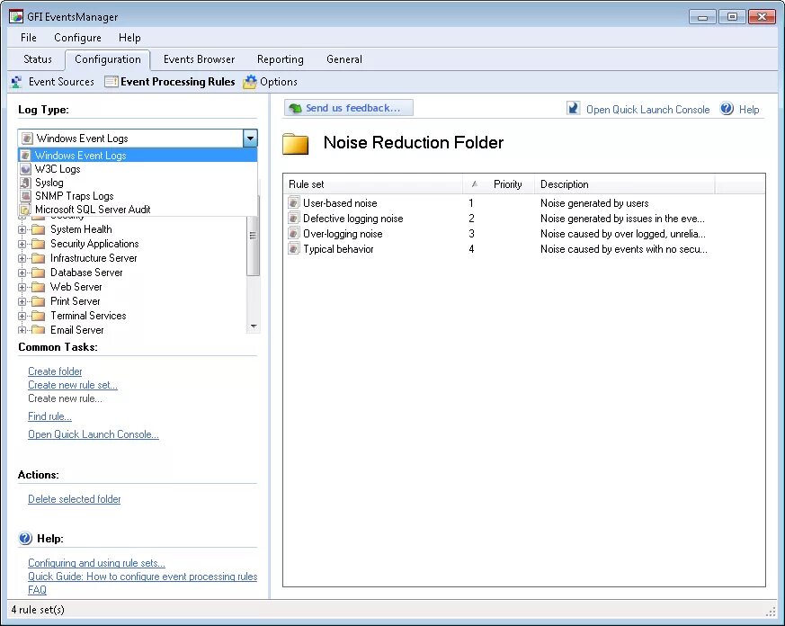Click the Quick Launch Console icon at top right
Image resolution: width=785 pixels, height=626 pixels.
[x=573, y=108]
